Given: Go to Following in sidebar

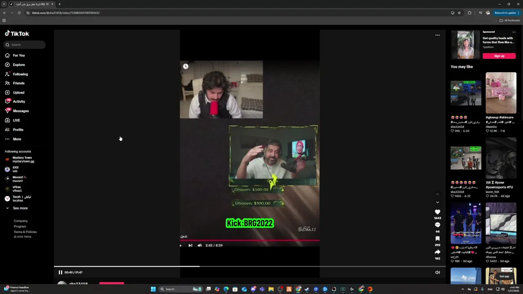Looking at the screenshot, I should [x=16, y=74].
